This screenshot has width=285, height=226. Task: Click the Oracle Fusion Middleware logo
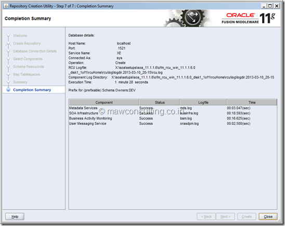click(x=249, y=18)
